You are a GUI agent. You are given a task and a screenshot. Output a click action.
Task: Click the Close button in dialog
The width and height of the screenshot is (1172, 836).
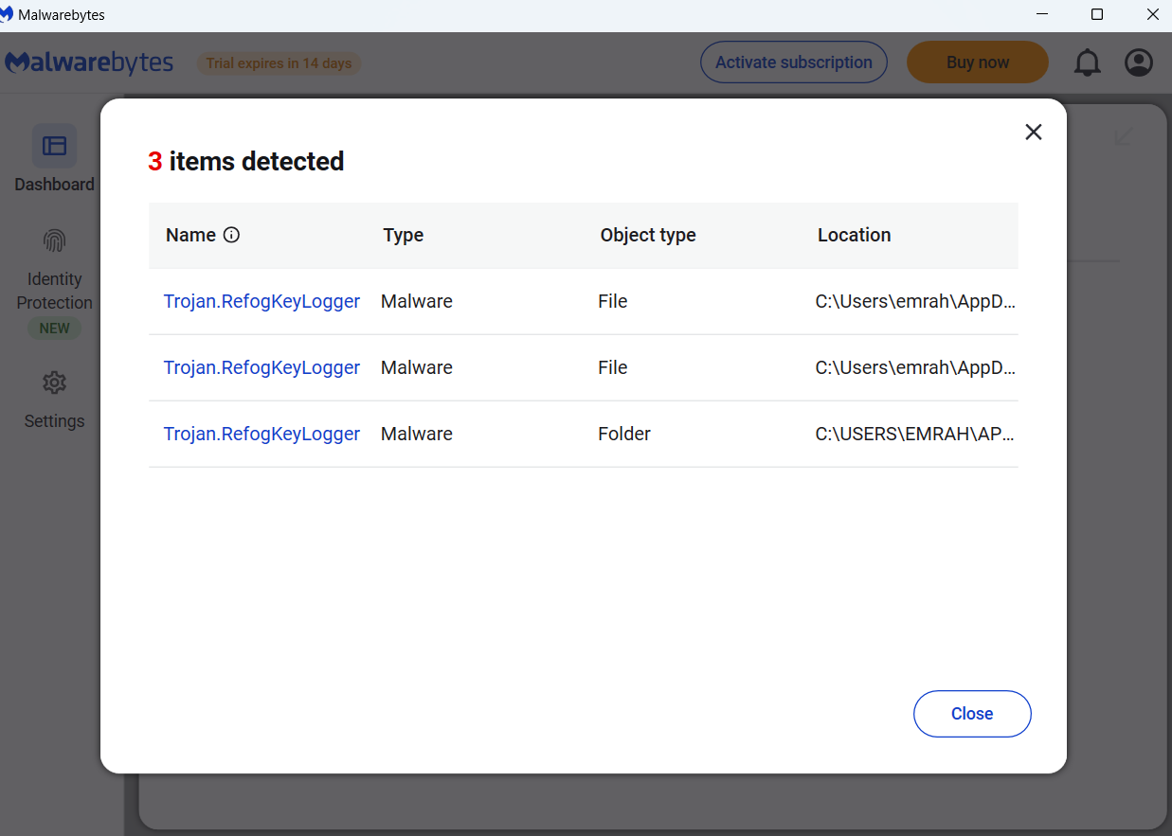(971, 714)
